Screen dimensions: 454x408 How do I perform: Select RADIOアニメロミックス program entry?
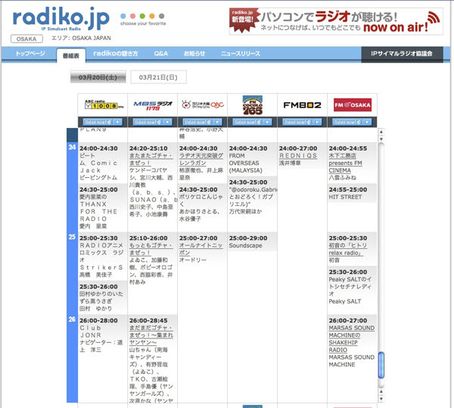(101, 257)
